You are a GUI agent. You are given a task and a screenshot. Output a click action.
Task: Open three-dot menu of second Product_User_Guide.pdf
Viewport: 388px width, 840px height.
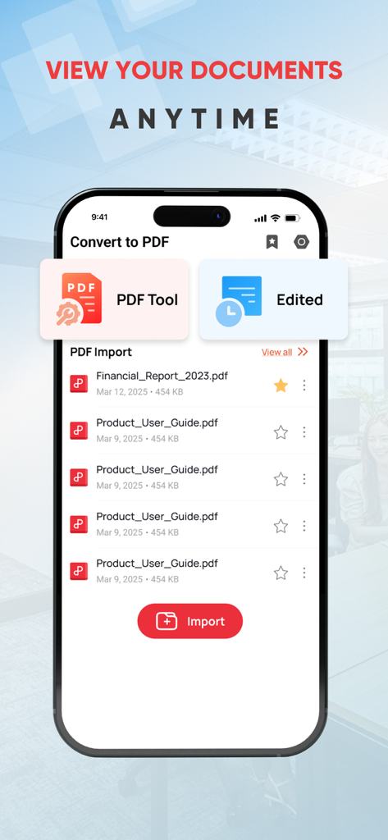pos(304,479)
